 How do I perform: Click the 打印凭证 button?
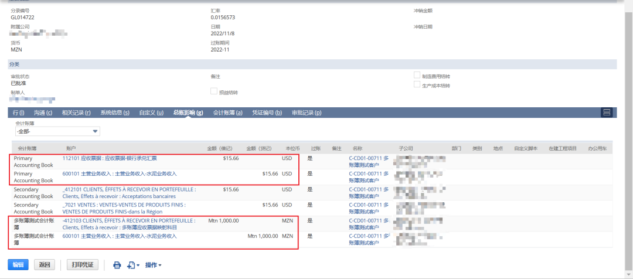click(83, 265)
